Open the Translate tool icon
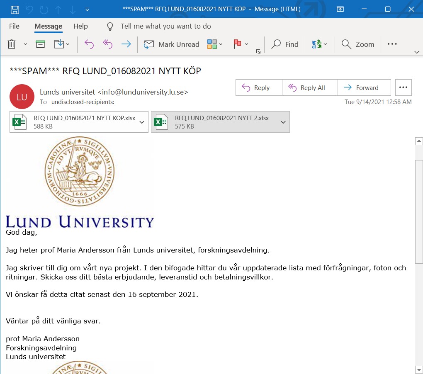The width and height of the screenshot is (423, 374). pos(317,44)
